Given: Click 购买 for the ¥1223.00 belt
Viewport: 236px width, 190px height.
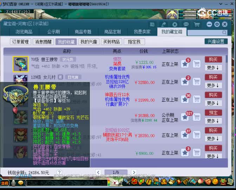Looking at the screenshot, I should tap(213, 59).
